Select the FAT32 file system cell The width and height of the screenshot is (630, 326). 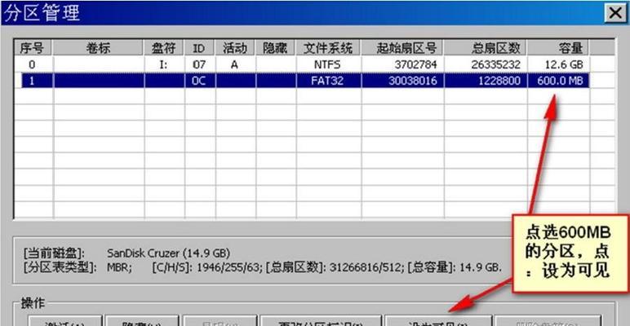point(327,81)
